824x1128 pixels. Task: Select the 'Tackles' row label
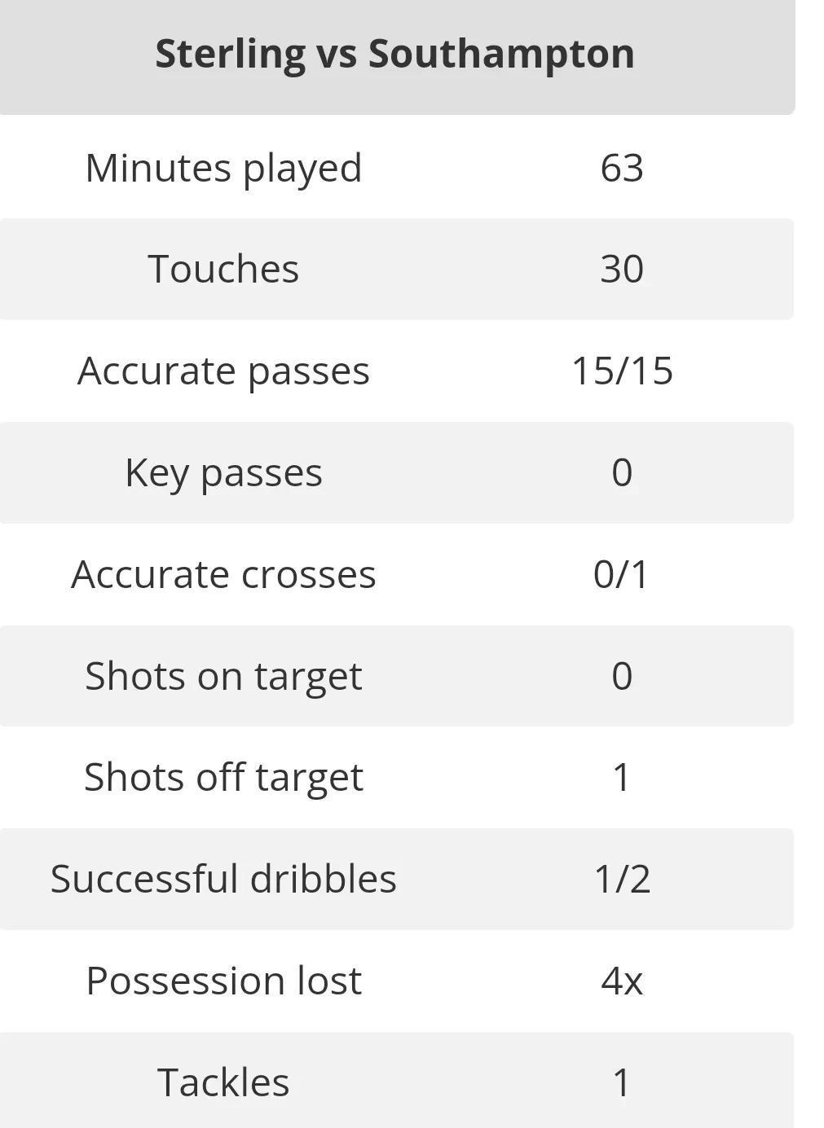(223, 1083)
